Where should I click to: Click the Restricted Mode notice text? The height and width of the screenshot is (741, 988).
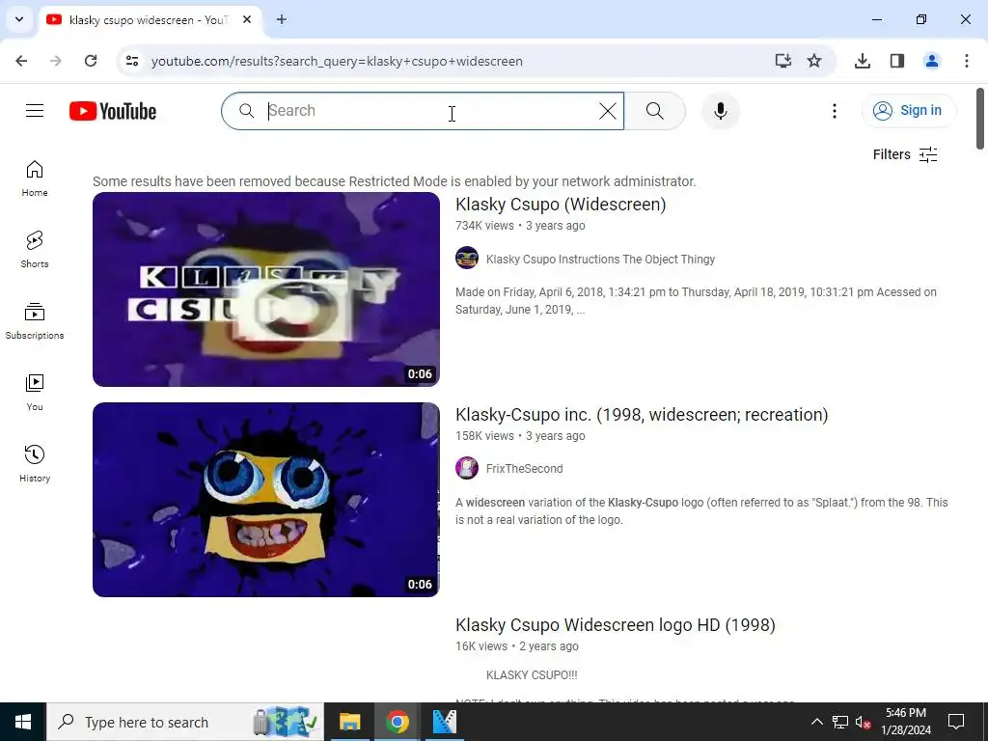395,181
